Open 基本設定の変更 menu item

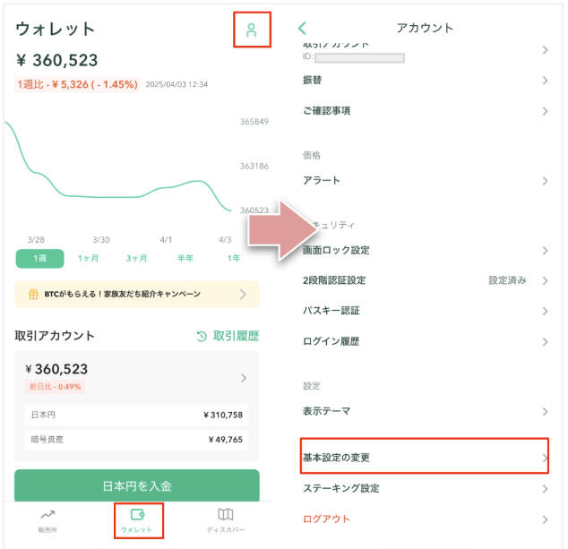pos(423,458)
